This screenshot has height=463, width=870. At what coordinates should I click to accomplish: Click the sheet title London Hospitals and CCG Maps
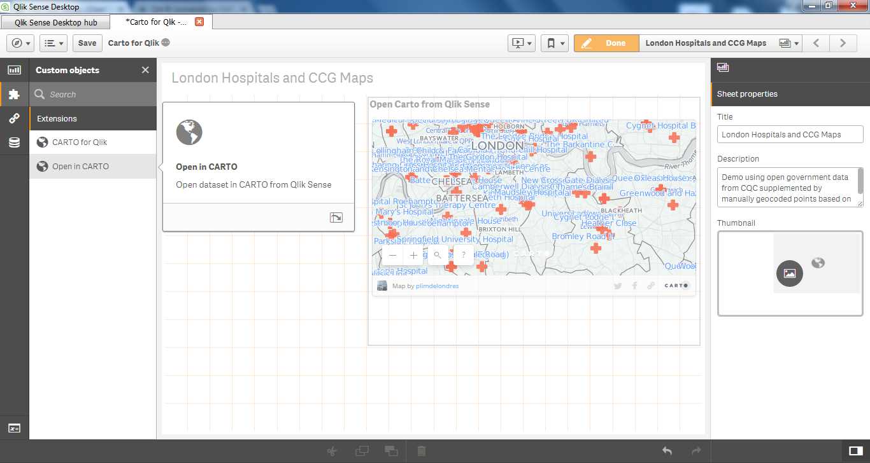[273, 78]
